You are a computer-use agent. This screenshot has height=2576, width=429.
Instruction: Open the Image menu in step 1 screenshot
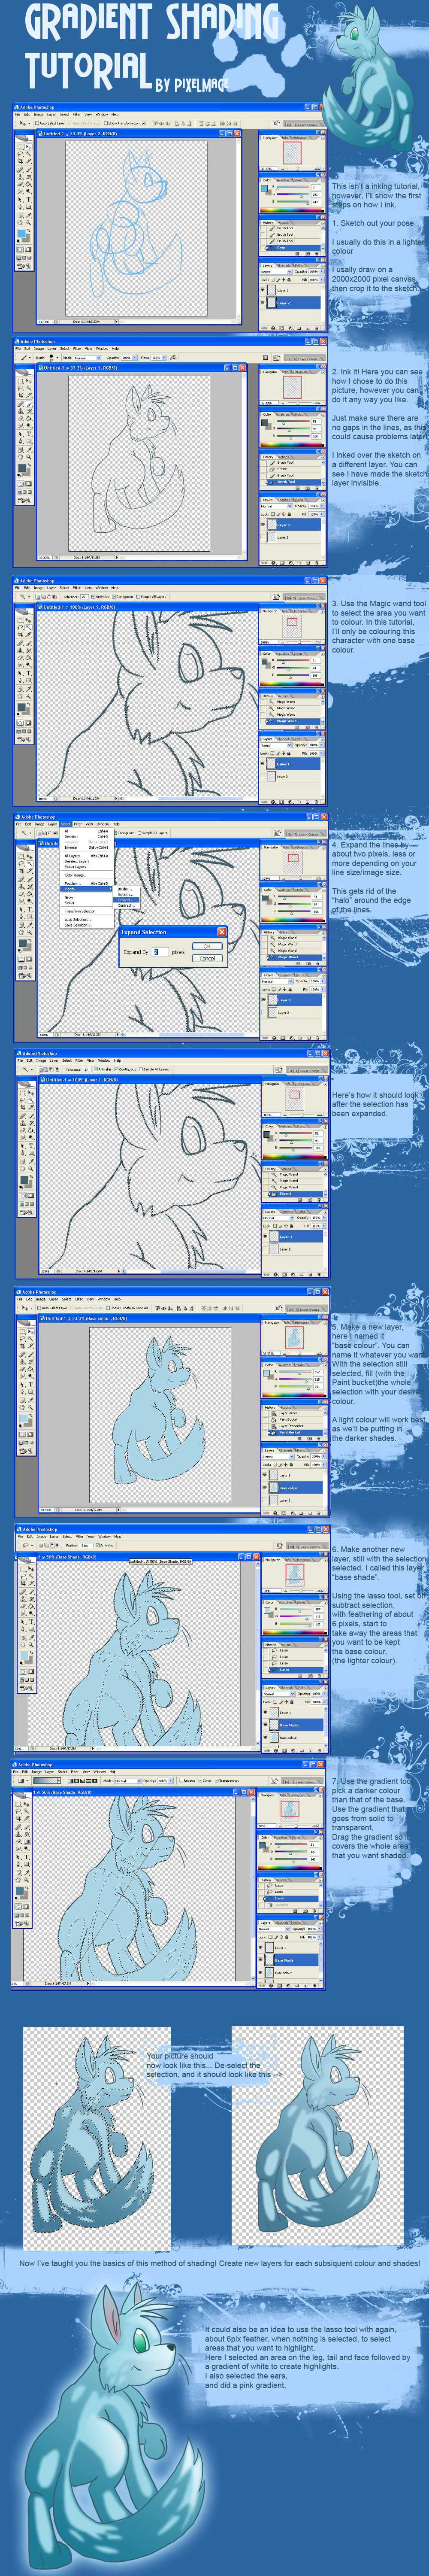38,114
